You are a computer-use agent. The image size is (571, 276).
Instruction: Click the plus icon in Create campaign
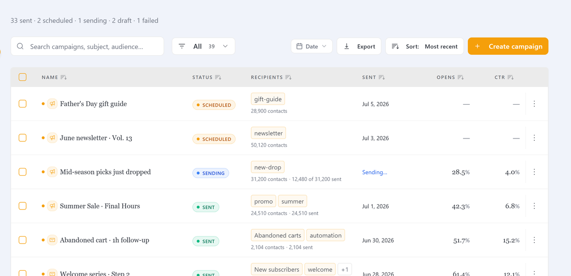tap(477, 47)
